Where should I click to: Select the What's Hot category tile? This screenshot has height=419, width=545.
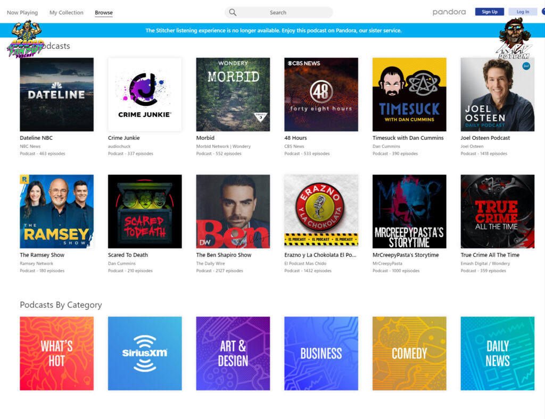[56, 354]
